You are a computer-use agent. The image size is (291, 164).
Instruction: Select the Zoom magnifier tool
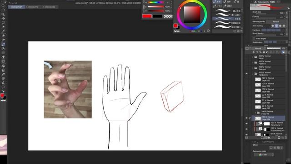tap(3, 6)
